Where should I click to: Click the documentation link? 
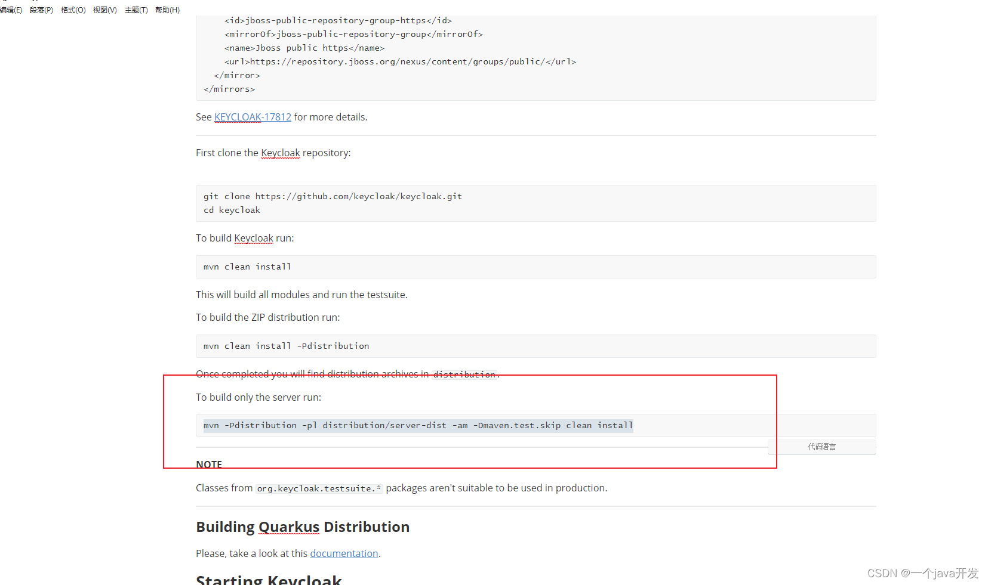tap(344, 553)
